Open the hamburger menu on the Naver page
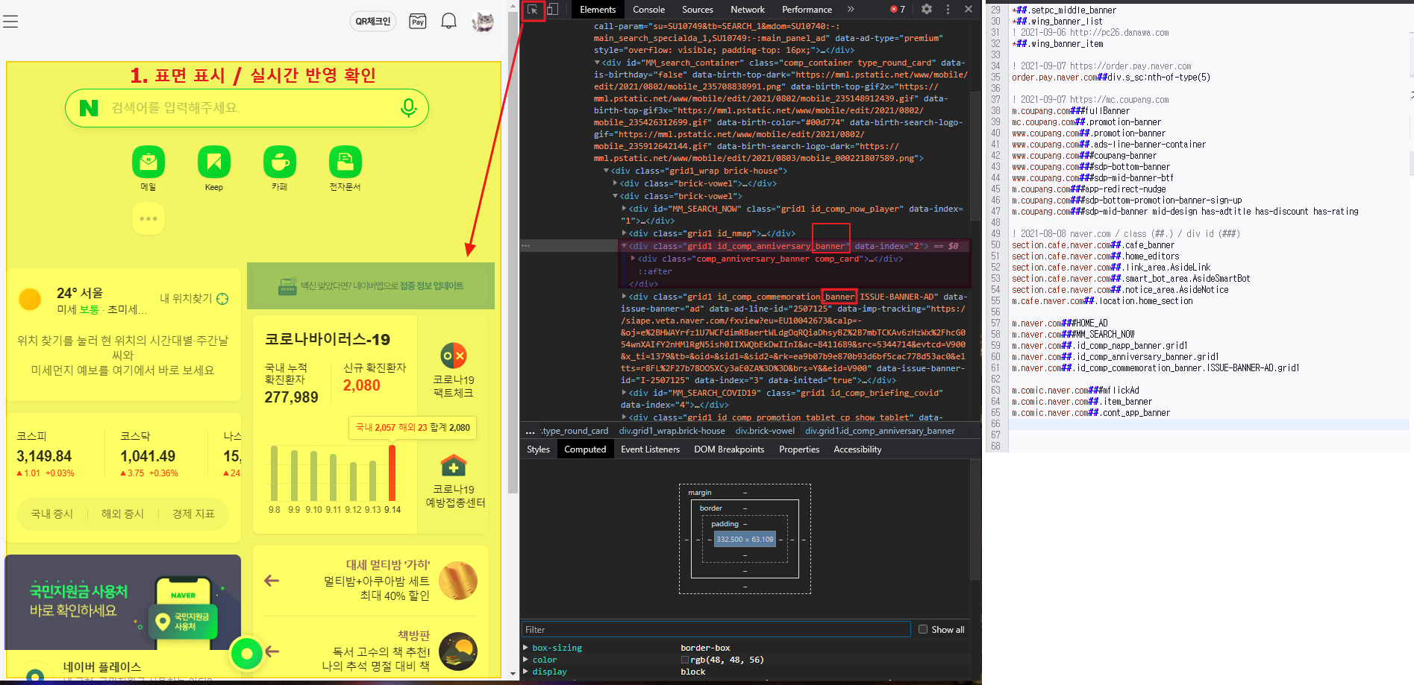This screenshot has height=685, width=1414. click(10, 22)
